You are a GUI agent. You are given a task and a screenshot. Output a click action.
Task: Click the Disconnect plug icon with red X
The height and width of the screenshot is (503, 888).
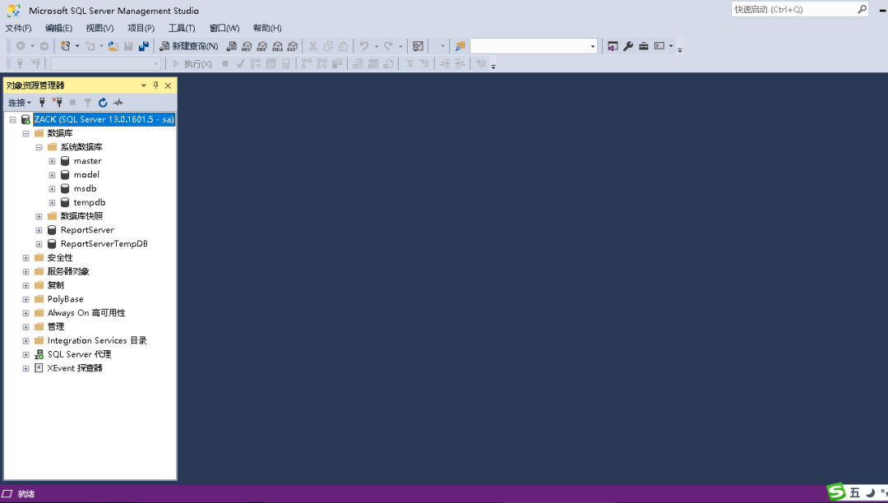click(58, 103)
